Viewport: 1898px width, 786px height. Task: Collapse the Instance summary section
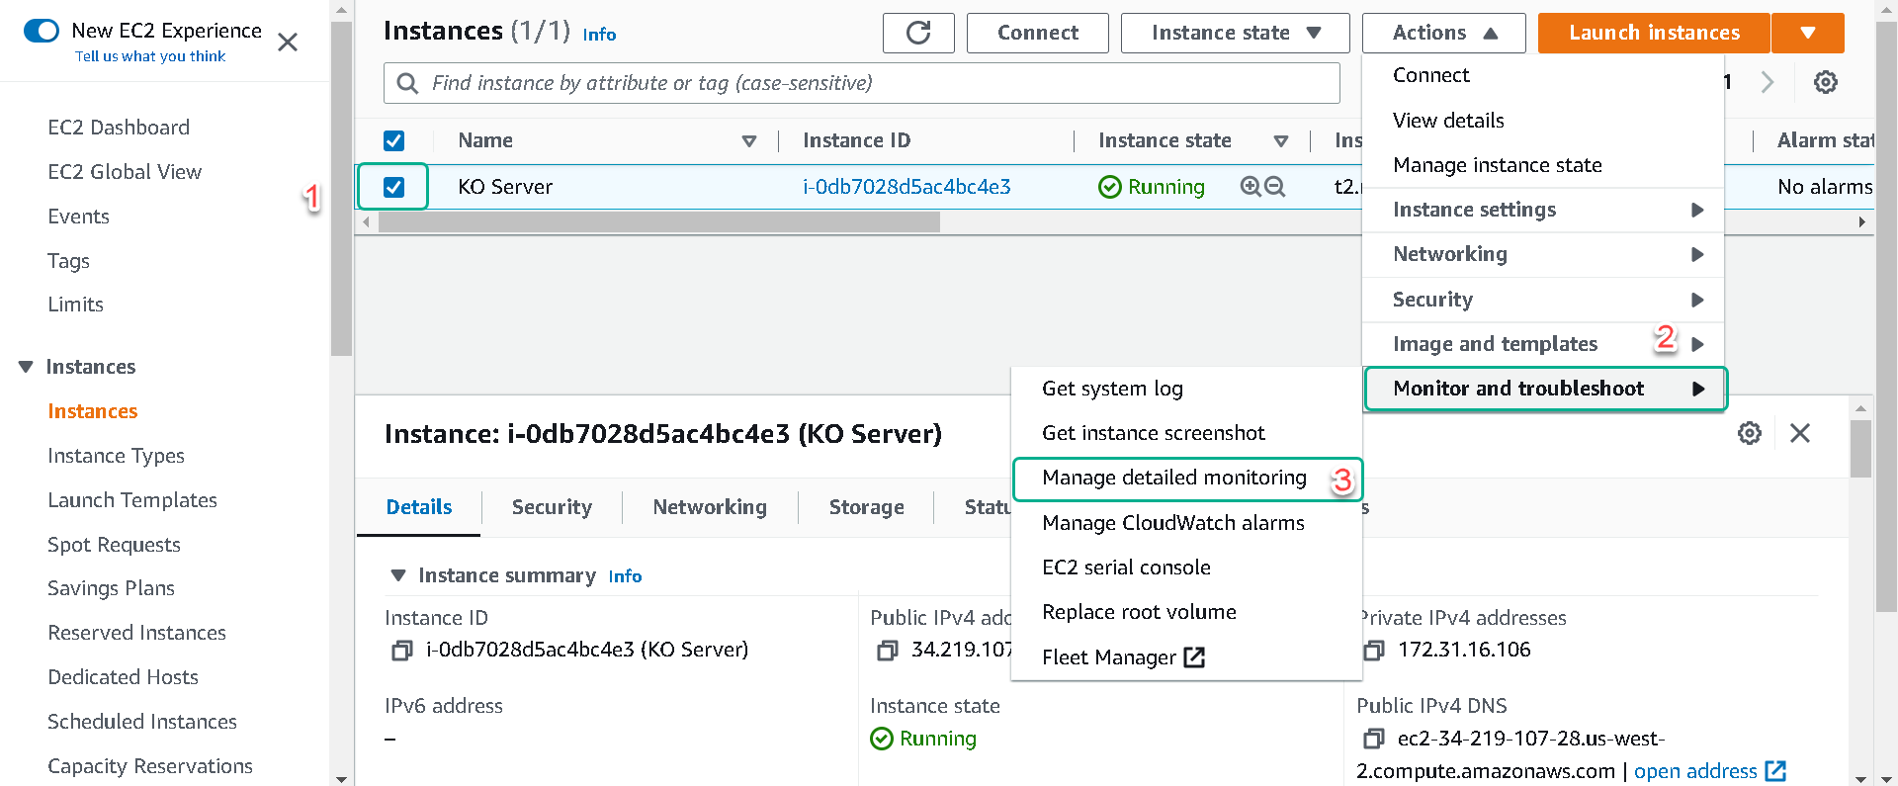point(398,575)
